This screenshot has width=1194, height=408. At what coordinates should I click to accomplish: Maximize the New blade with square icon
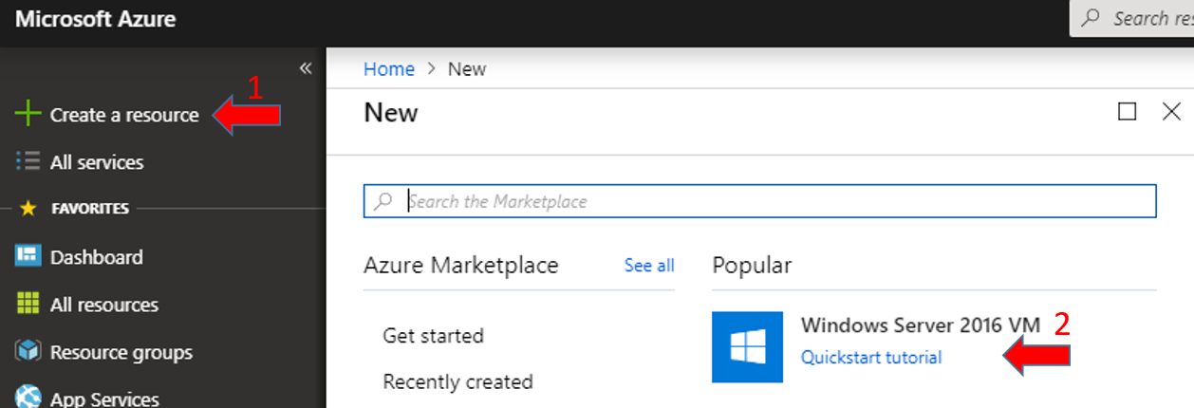pos(1128,112)
